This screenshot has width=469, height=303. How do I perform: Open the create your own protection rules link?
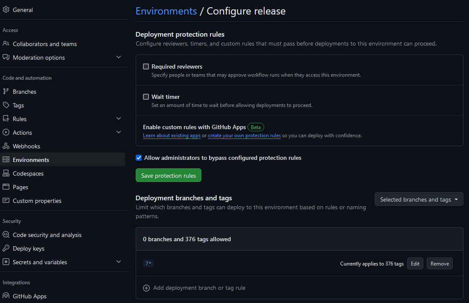click(x=244, y=135)
